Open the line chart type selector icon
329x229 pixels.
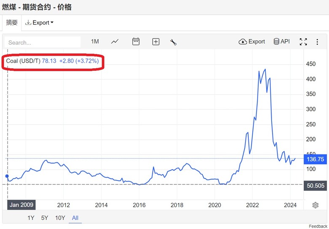point(115,42)
